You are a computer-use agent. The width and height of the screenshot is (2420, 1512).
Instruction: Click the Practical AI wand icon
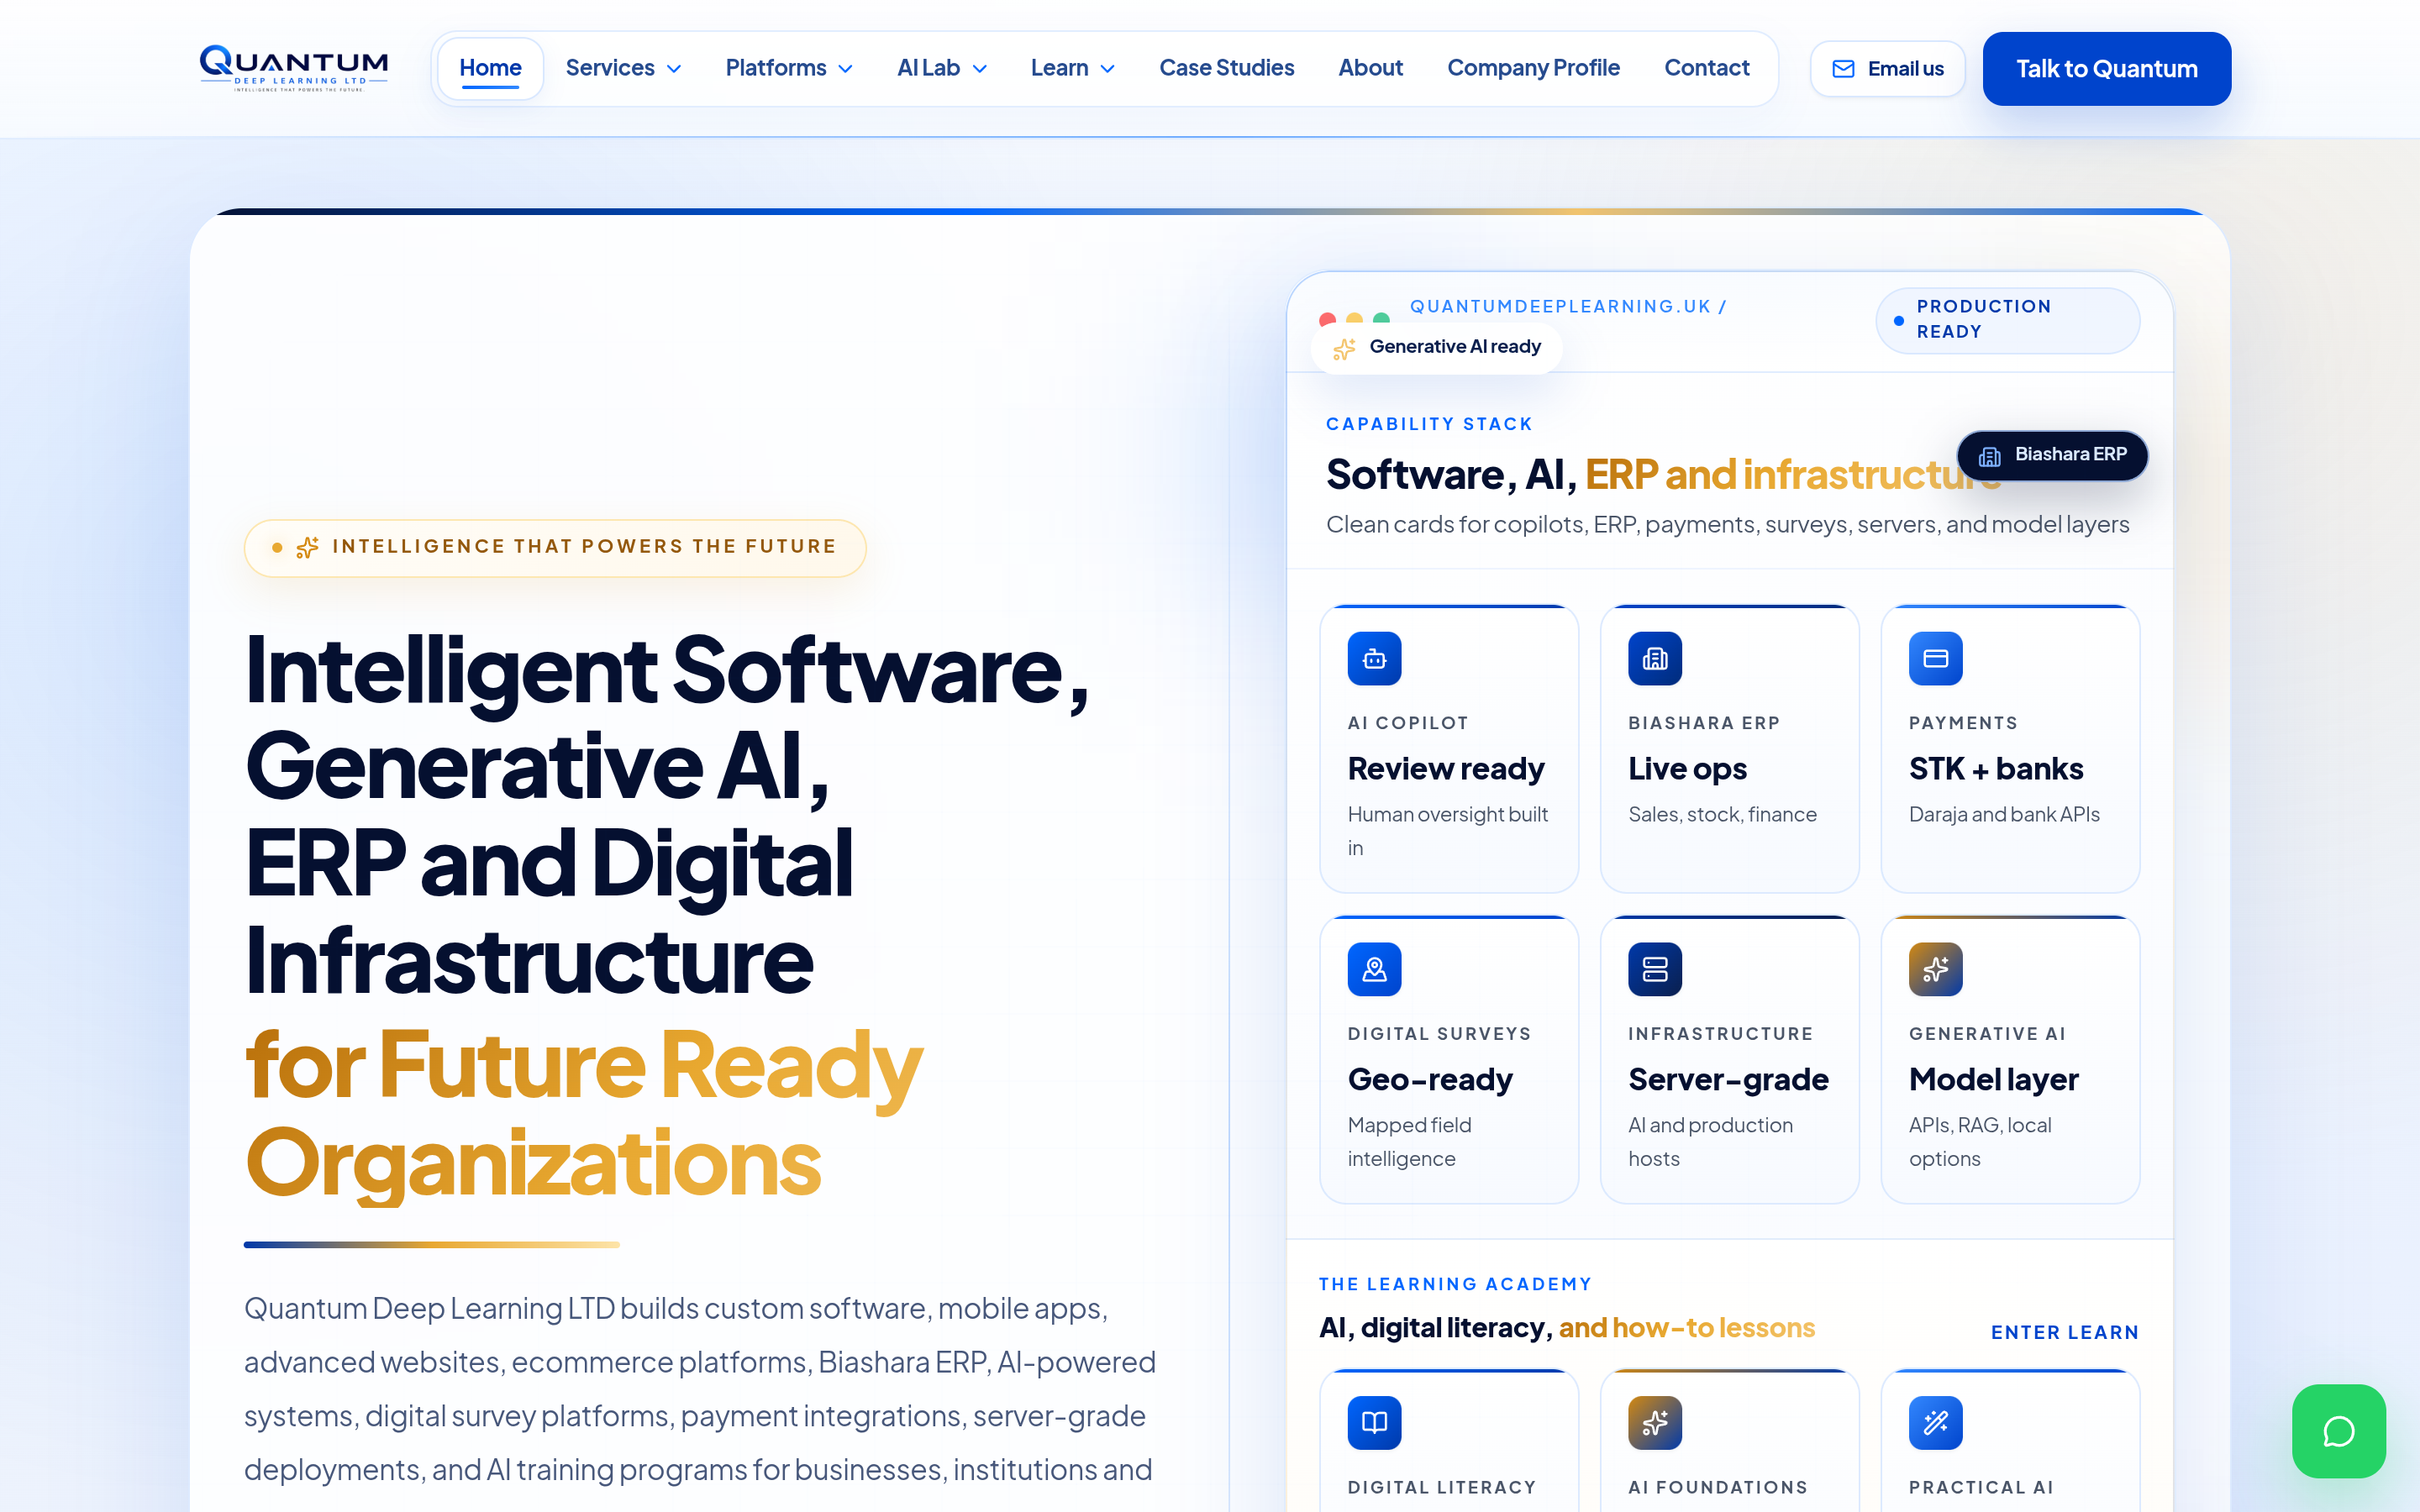pos(1935,1422)
